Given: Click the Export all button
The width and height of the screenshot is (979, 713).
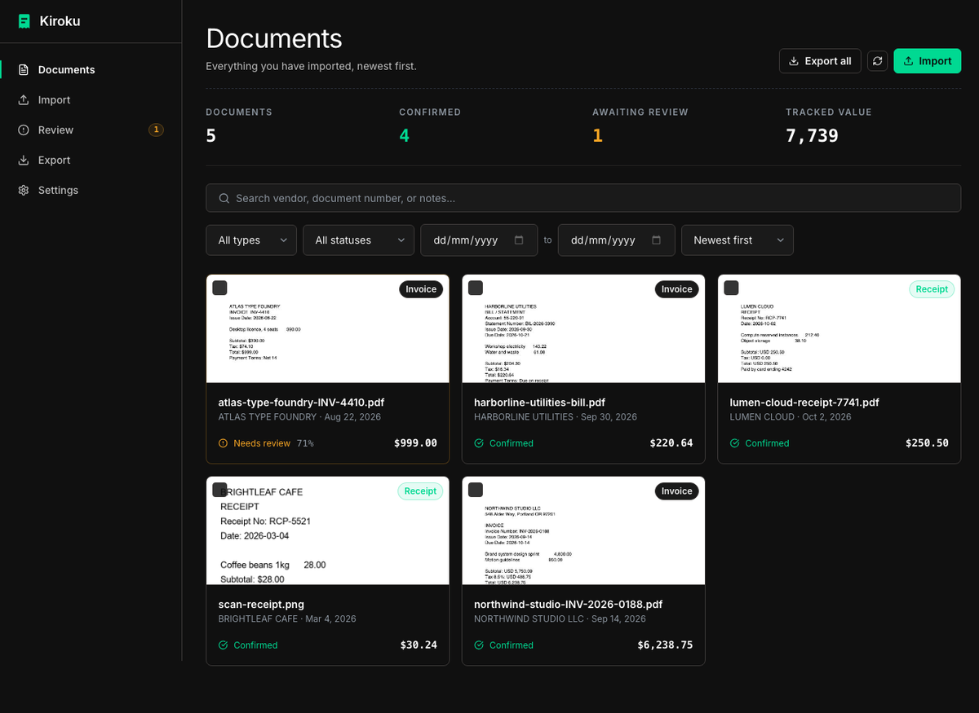Looking at the screenshot, I should [x=820, y=61].
